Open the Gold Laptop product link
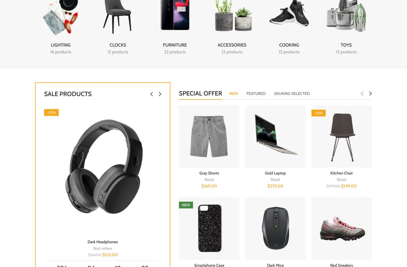 tap(275, 173)
